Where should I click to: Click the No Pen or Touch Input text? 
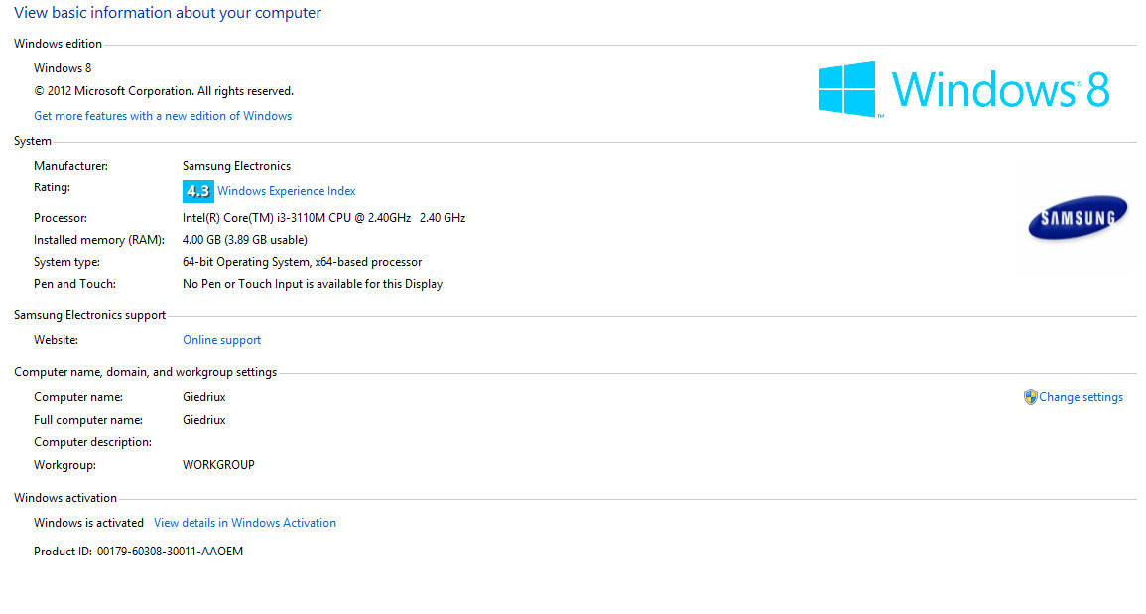point(313,284)
